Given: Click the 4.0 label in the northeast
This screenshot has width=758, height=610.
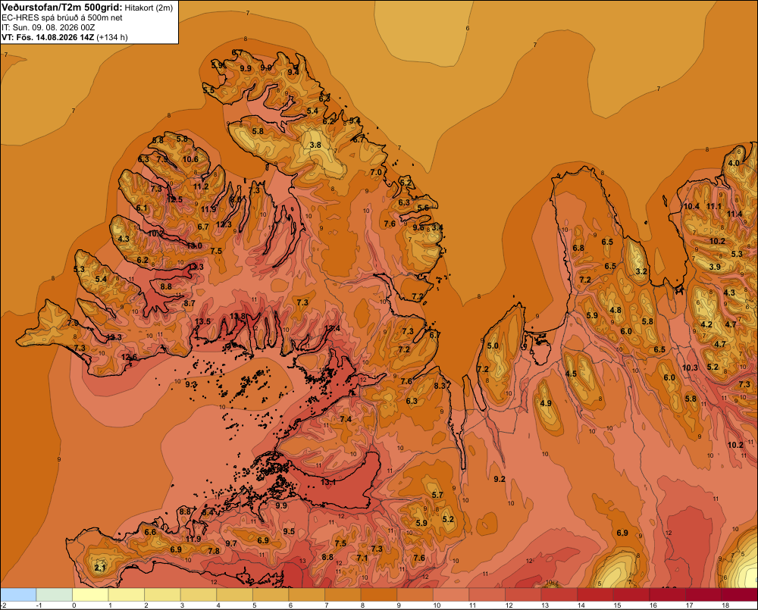Looking at the screenshot, I should [x=734, y=163].
